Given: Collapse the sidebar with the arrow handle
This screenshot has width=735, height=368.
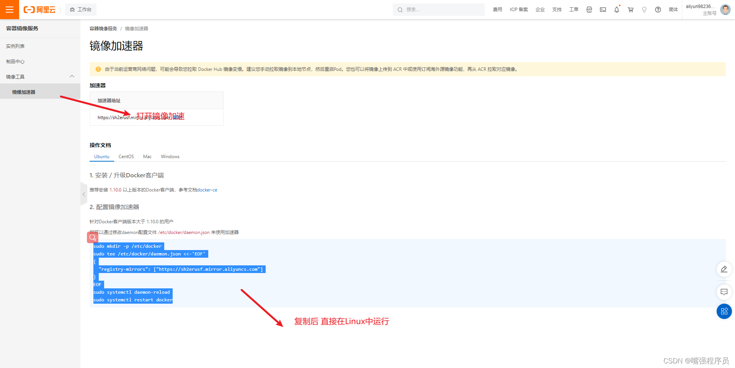Looking at the screenshot, I should (84, 194).
